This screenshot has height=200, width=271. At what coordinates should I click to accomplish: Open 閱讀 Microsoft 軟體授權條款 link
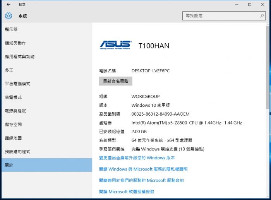coord(127,192)
